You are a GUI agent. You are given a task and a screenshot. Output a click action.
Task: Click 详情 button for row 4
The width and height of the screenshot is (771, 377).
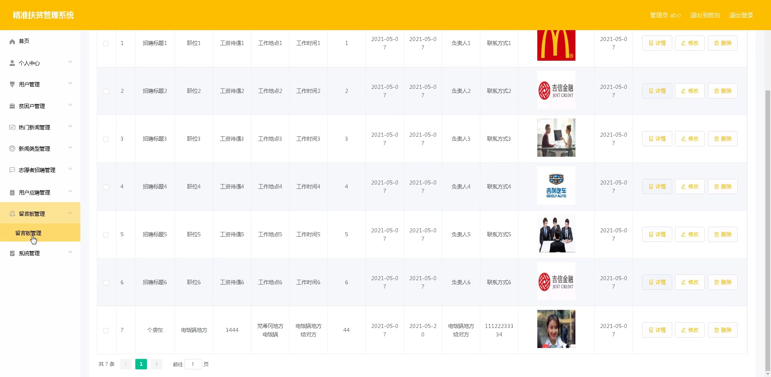coord(657,186)
